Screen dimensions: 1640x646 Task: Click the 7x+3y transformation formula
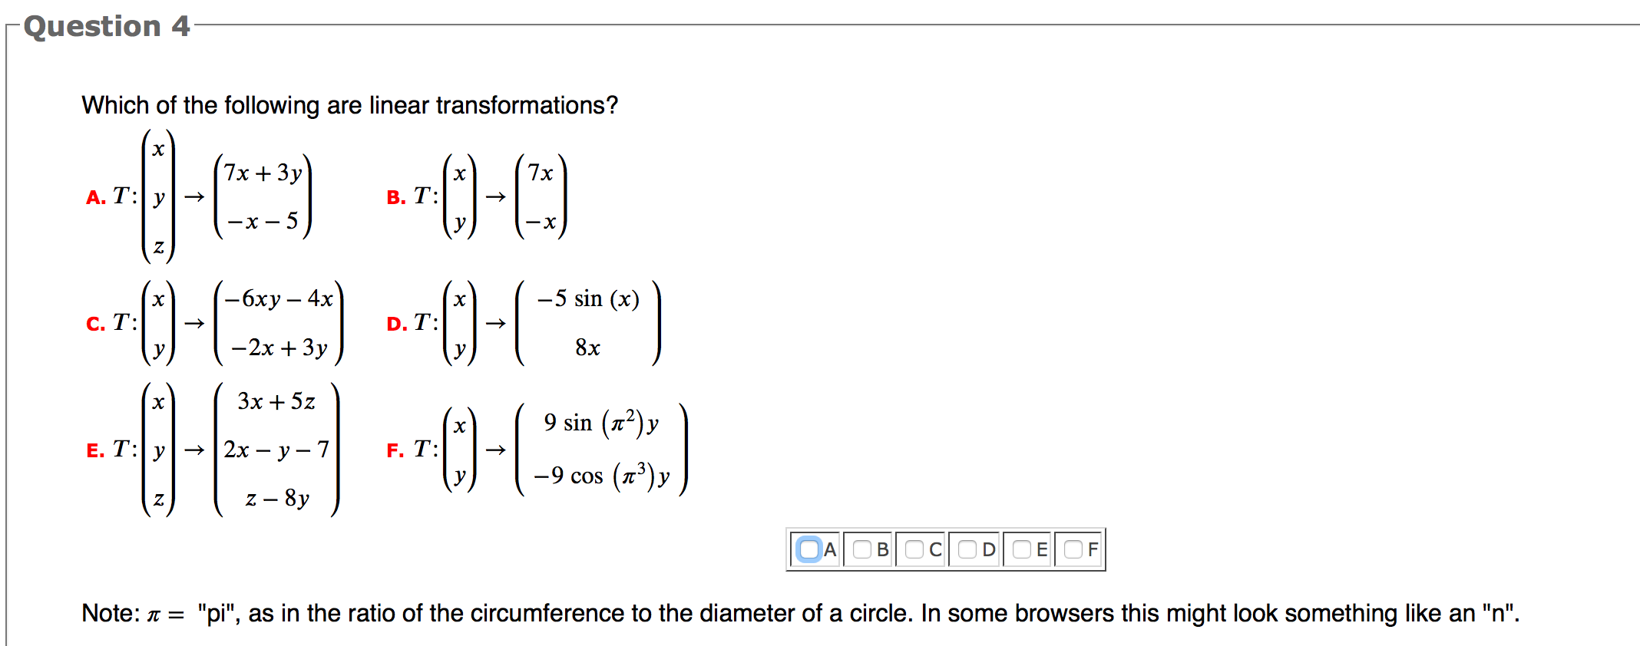[x=264, y=172]
